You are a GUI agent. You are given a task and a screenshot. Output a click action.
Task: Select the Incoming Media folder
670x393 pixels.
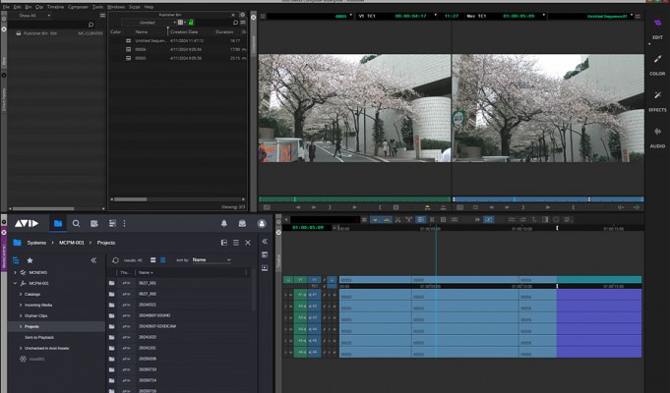40,305
